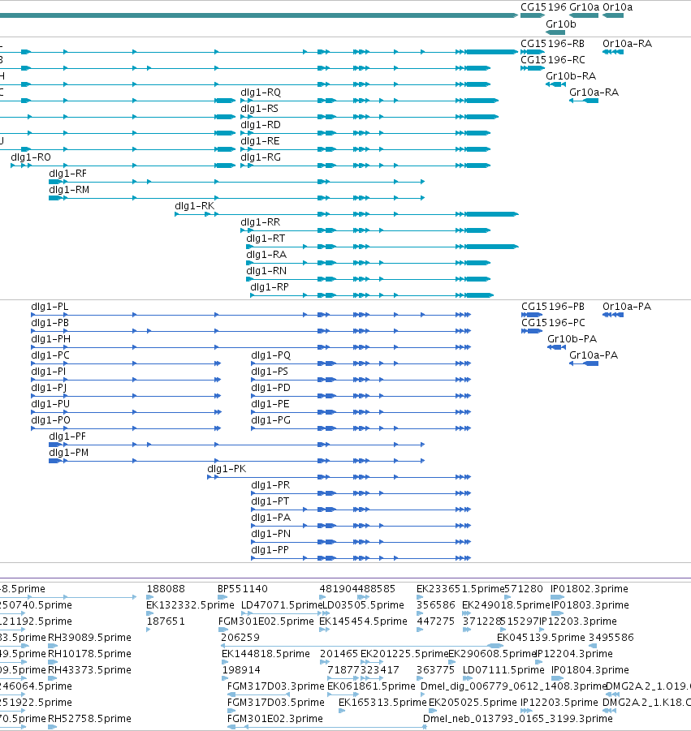
Task: Open EST feature BP551140
Action: point(243,589)
